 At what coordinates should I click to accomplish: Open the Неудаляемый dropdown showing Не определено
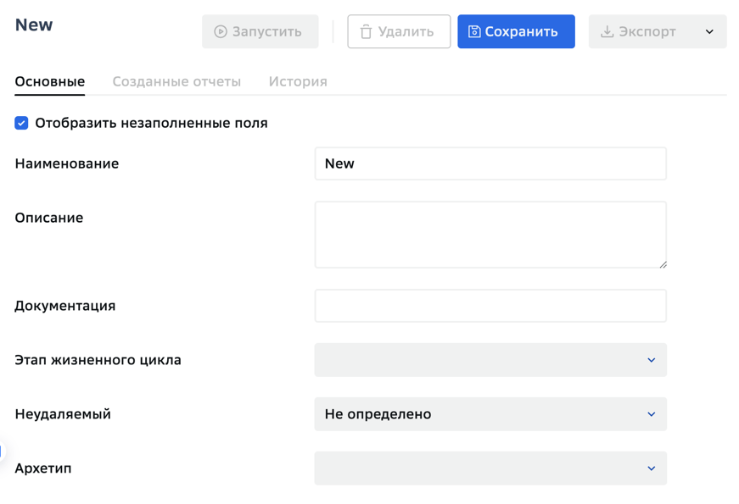490,414
